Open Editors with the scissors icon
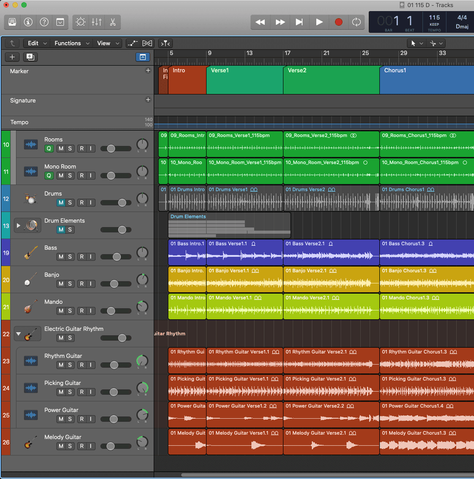The width and height of the screenshot is (474, 479). [112, 22]
